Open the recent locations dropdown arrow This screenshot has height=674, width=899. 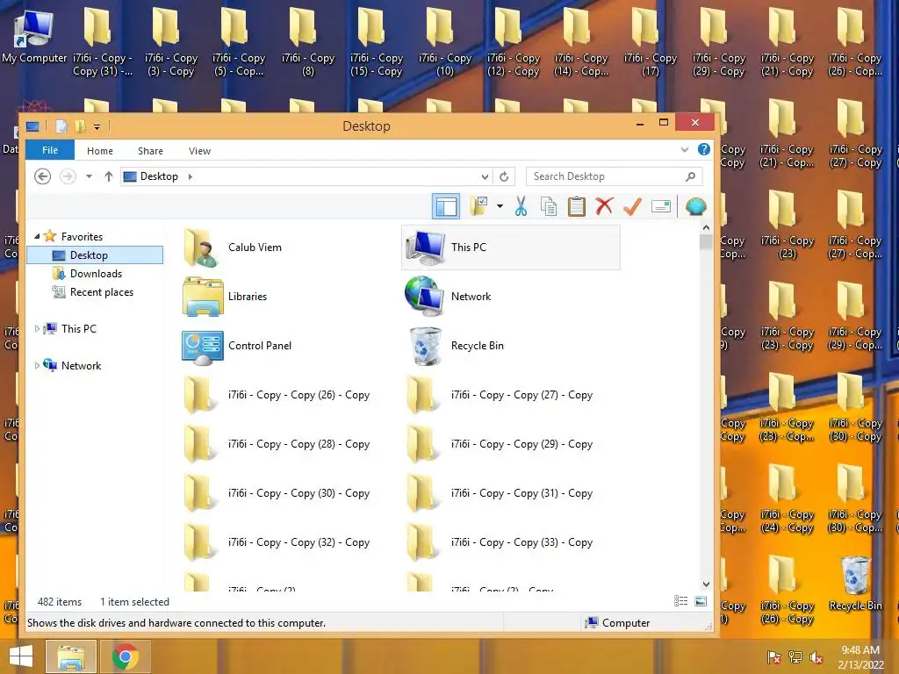coord(89,176)
